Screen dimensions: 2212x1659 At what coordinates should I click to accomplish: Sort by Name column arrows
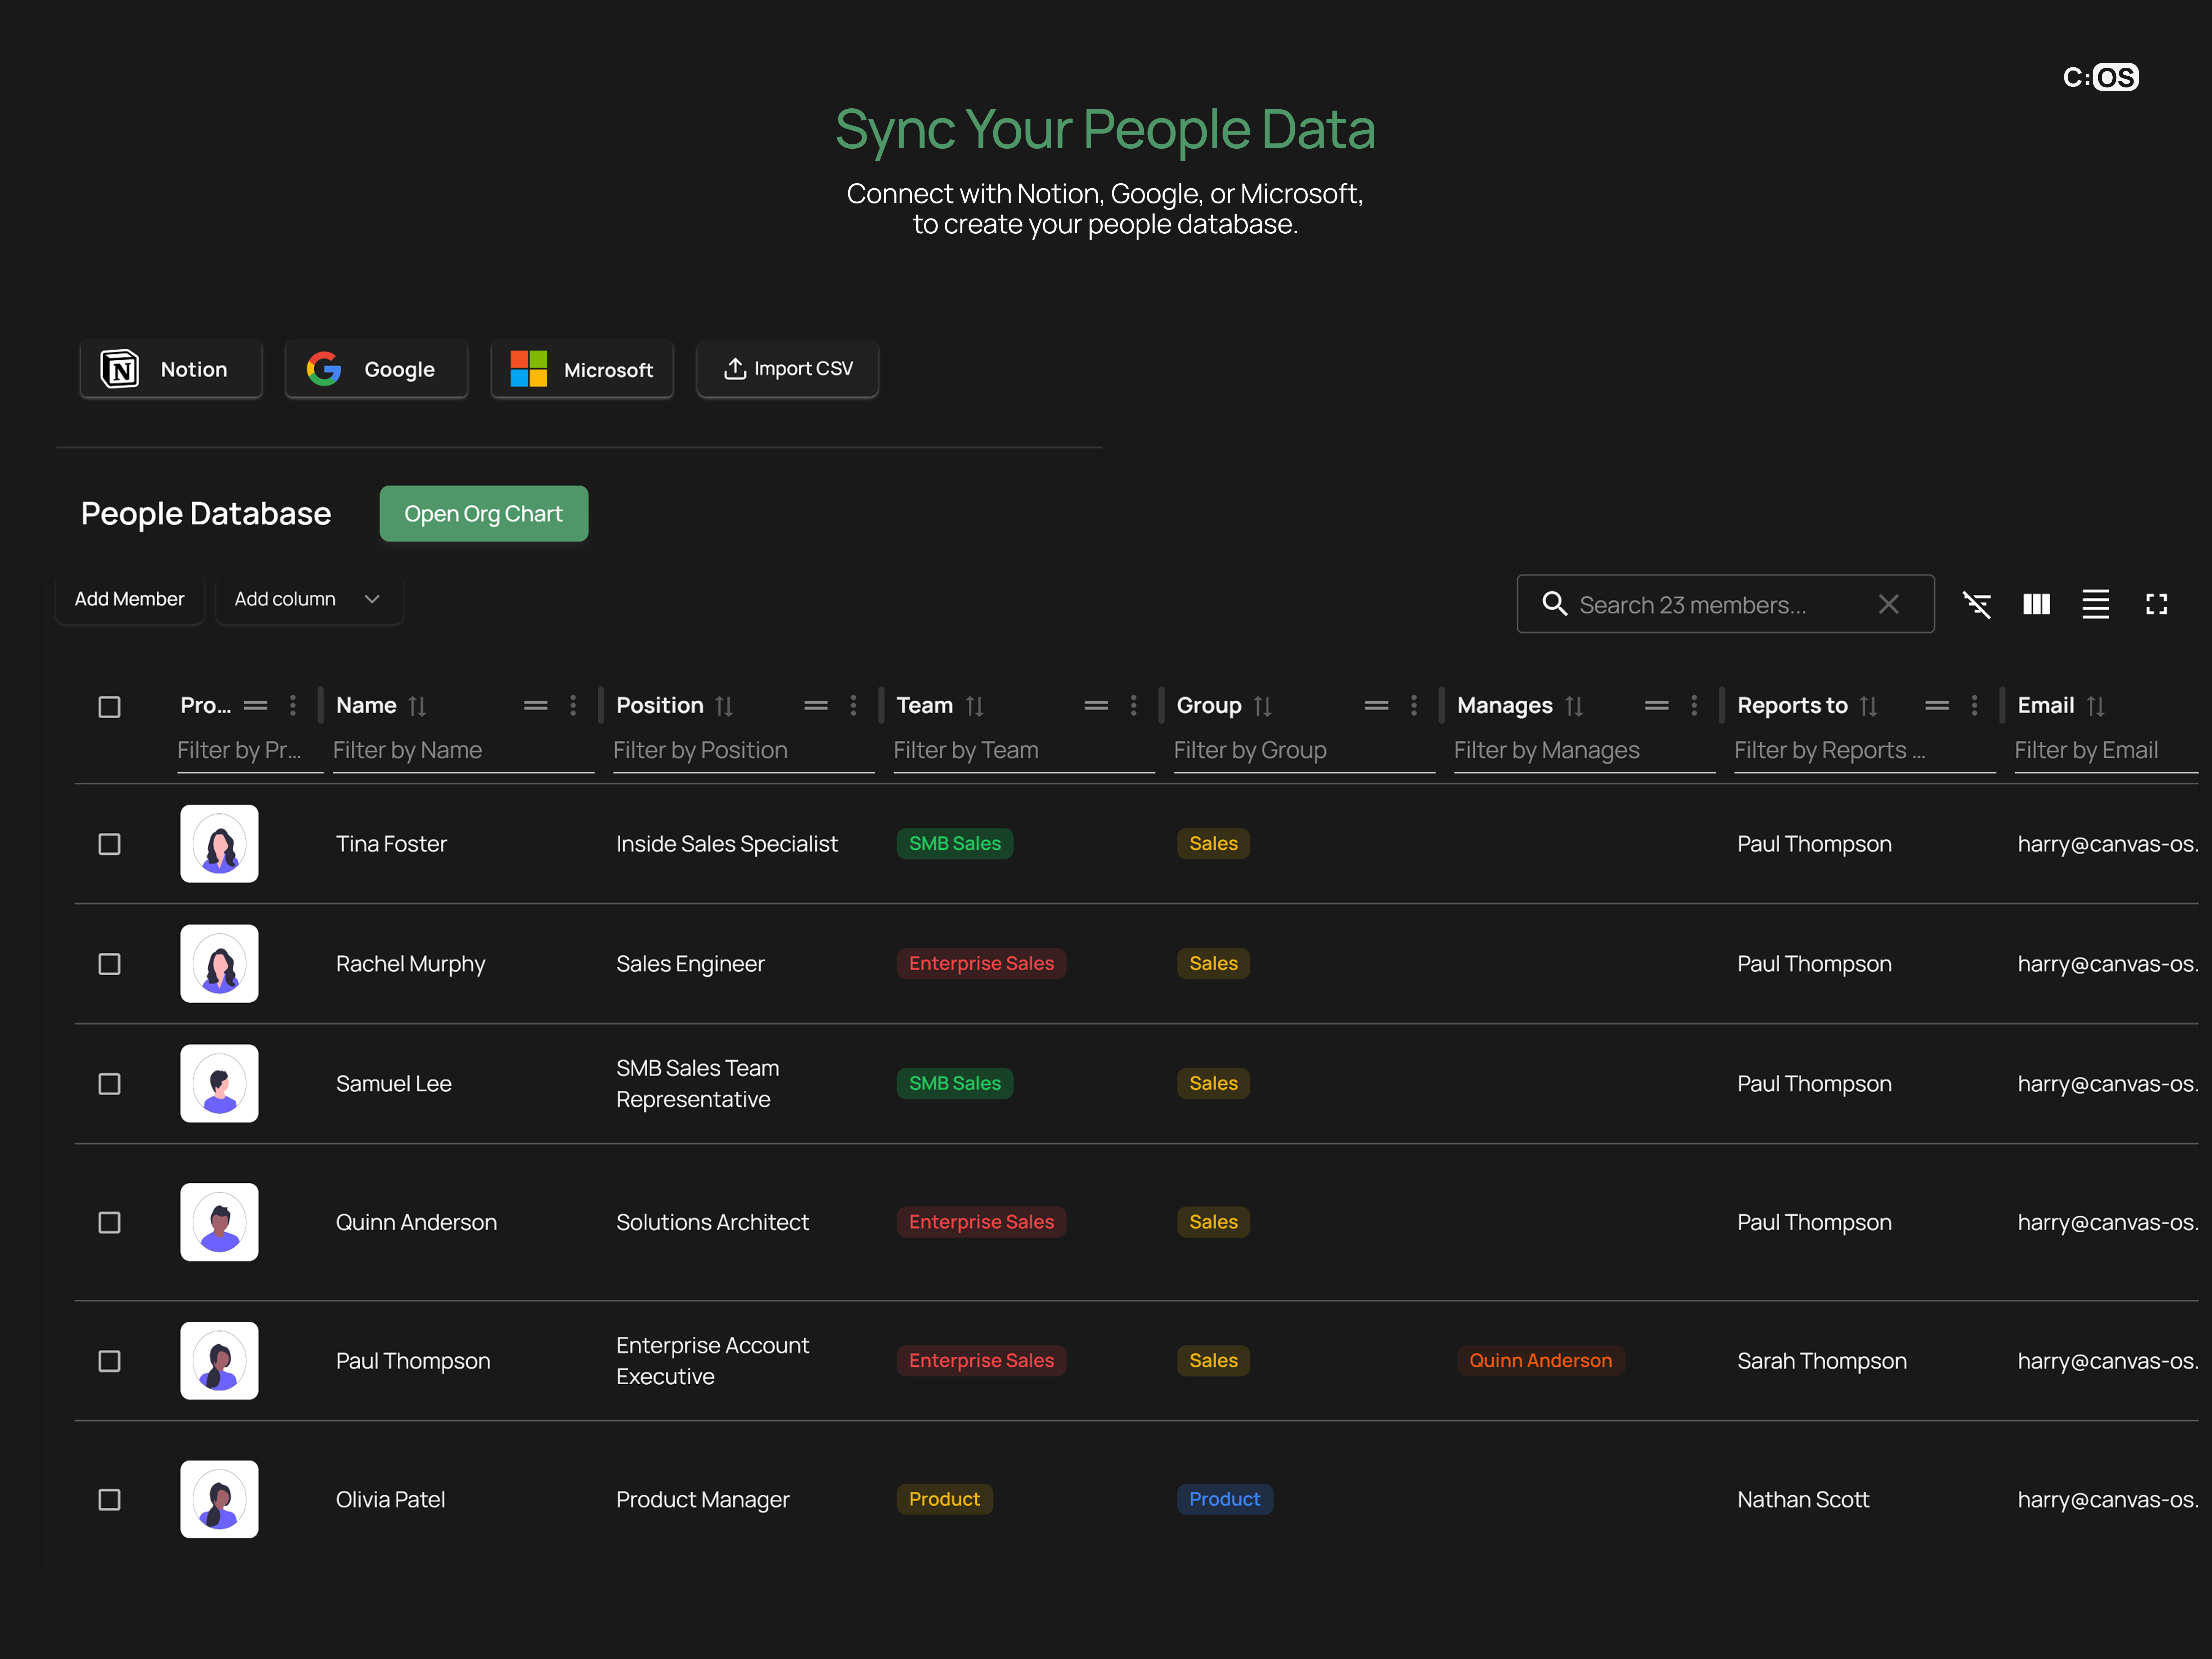418,706
